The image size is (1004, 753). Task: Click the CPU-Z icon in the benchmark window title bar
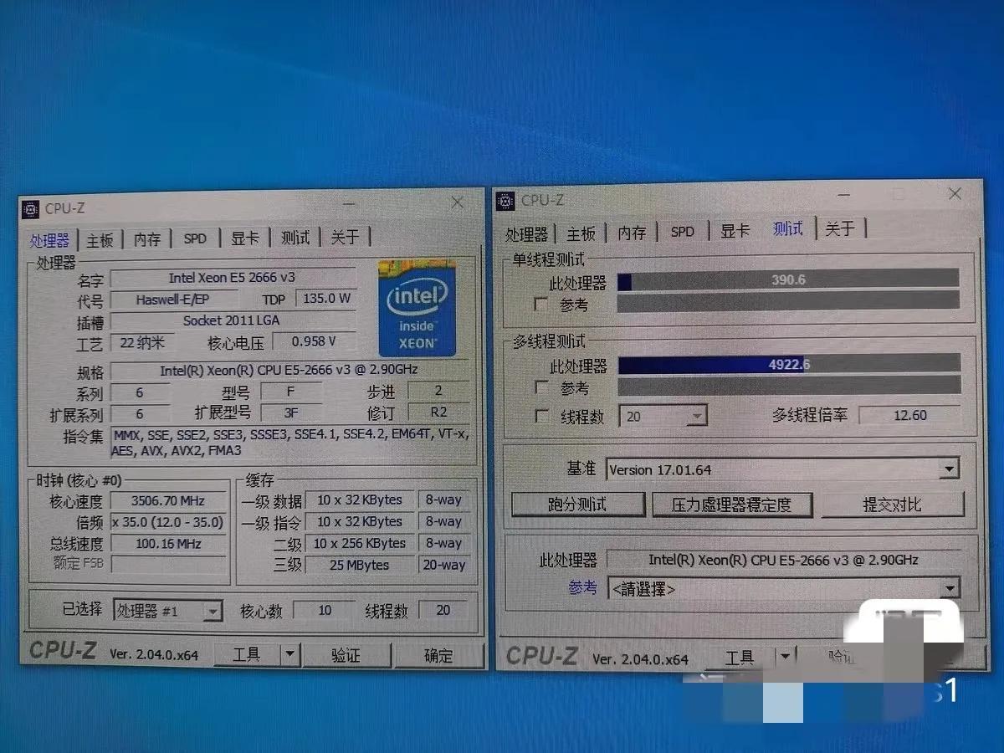(506, 201)
